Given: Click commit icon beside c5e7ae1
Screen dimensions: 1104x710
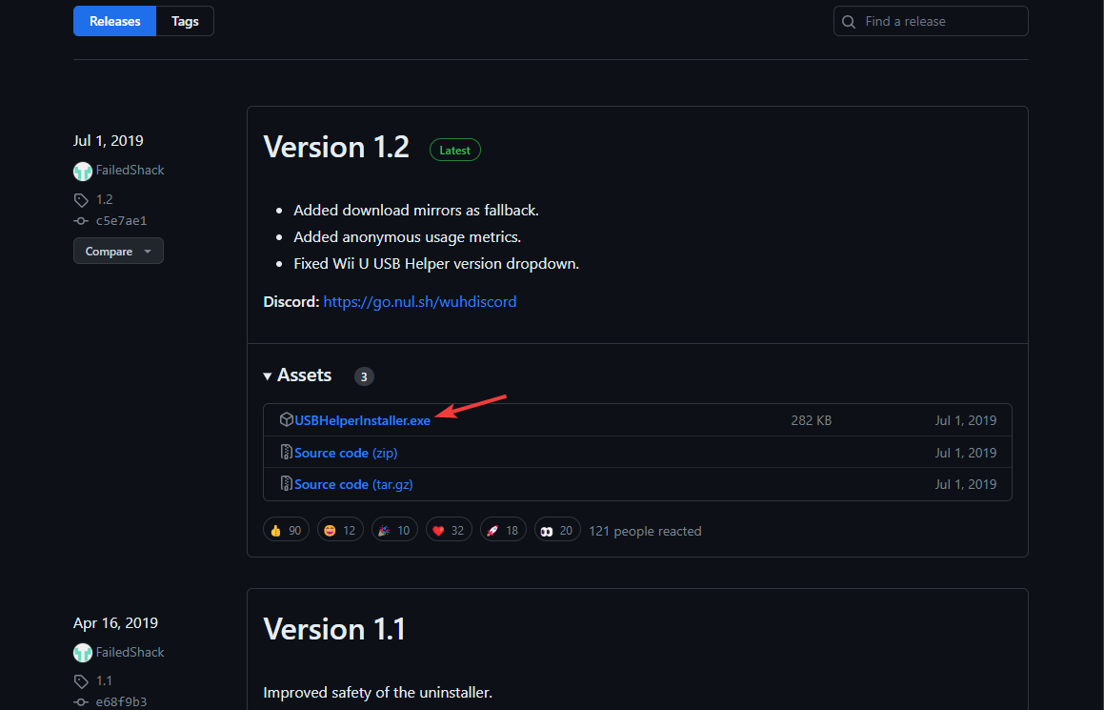Looking at the screenshot, I should (x=81, y=221).
